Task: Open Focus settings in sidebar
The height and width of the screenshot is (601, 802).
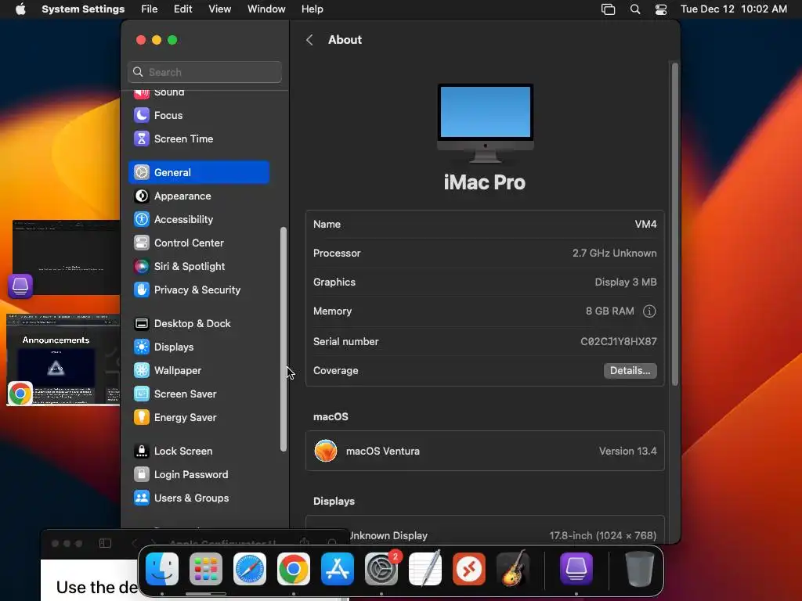Action: tap(198, 116)
